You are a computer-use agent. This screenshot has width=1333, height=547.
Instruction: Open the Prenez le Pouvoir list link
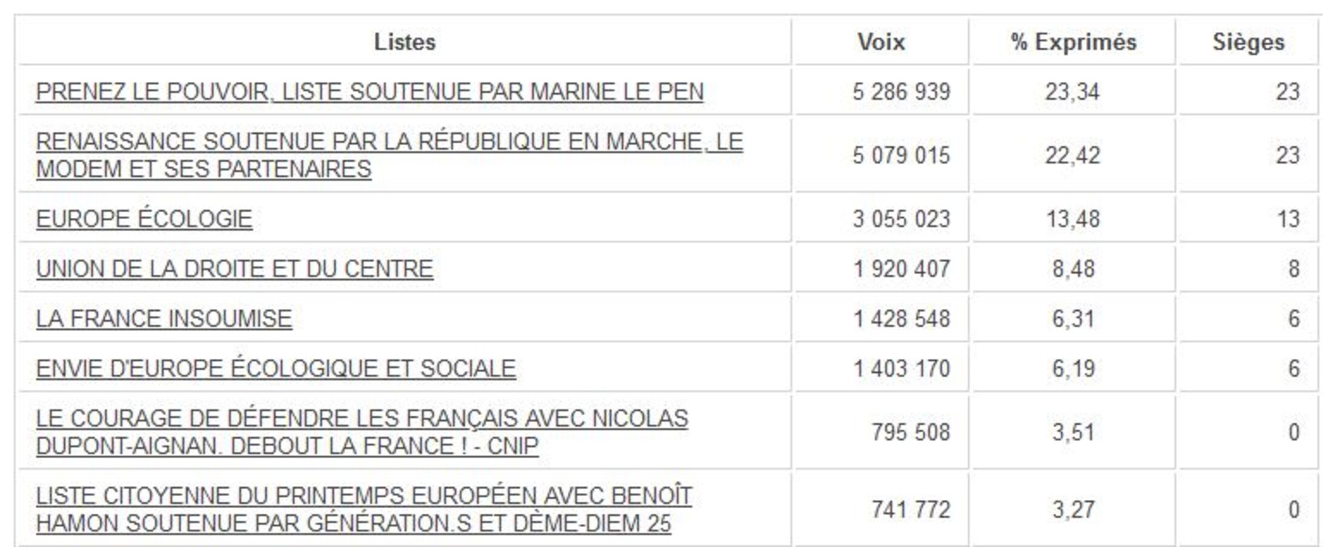(370, 92)
